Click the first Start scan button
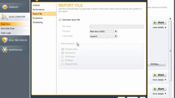The image size is (175, 98). tap(159, 22)
